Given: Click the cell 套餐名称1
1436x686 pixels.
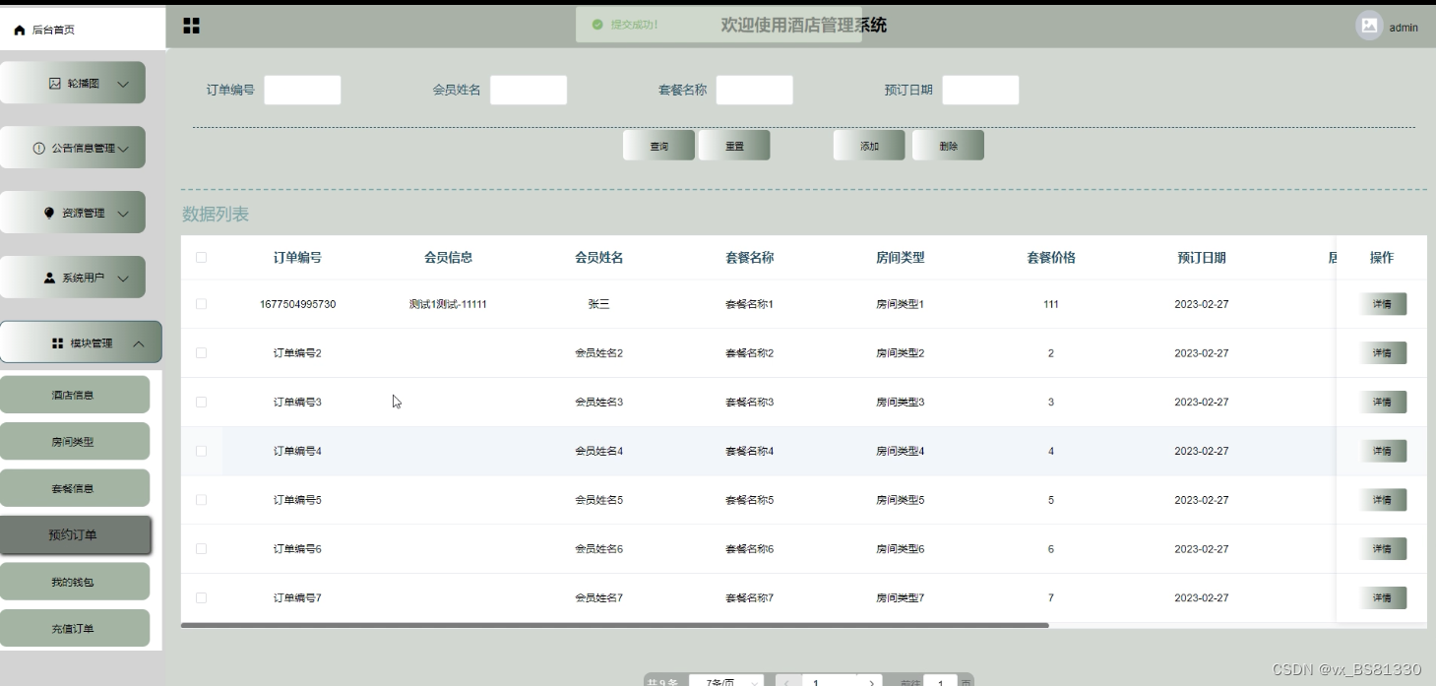Looking at the screenshot, I should click(749, 304).
